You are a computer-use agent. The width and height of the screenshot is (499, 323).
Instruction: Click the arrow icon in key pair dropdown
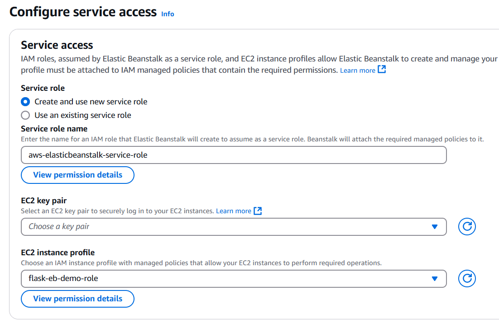[x=435, y=227]
